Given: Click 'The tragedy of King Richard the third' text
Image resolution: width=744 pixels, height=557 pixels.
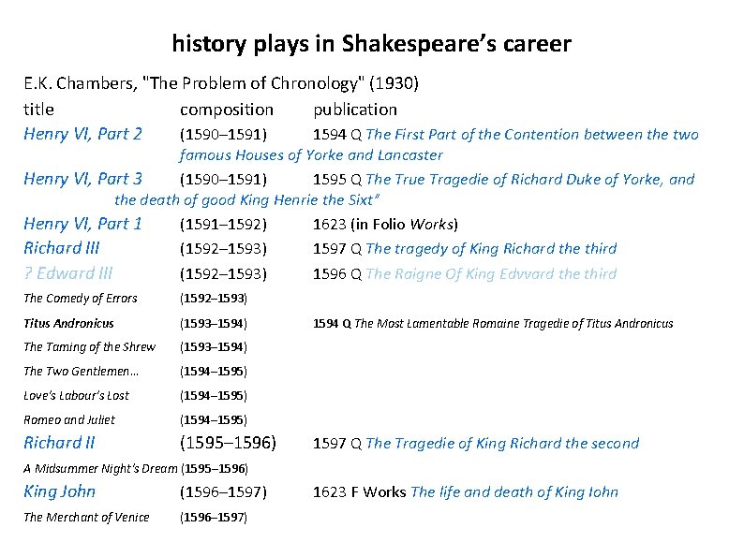Looking at the screenshot, I should click(491, 249).
